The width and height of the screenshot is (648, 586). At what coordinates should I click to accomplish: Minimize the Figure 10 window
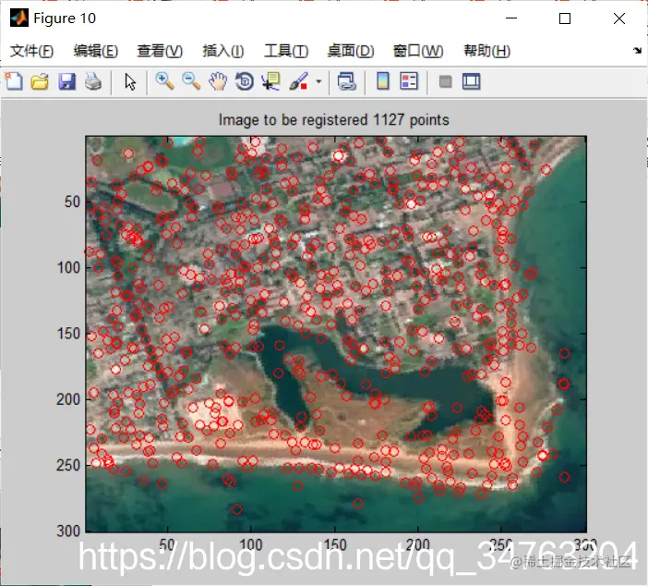[x=511, y=18]
